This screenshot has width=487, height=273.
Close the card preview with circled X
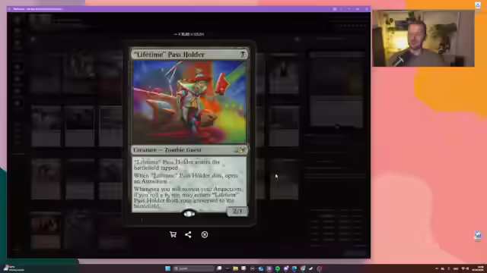tap(205, 234)
